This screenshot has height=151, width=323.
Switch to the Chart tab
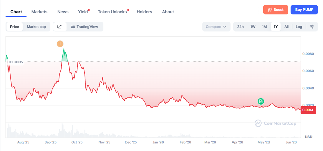pyautogui.click(x=16, y=12)
